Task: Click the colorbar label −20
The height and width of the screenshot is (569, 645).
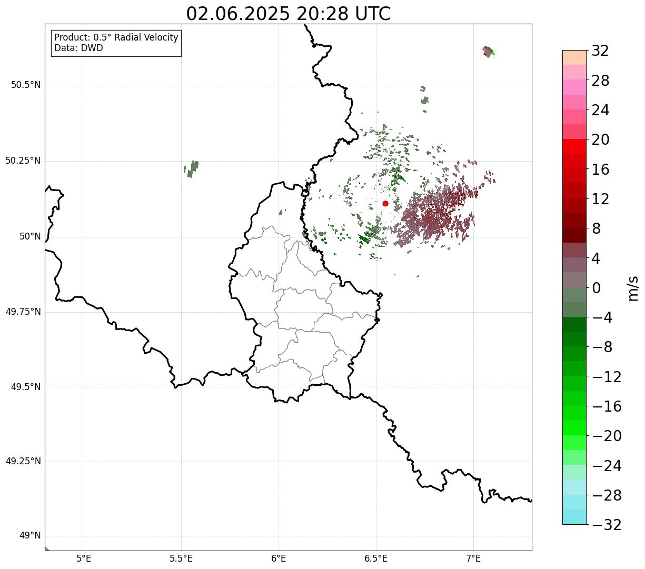Action: point(607,436)
